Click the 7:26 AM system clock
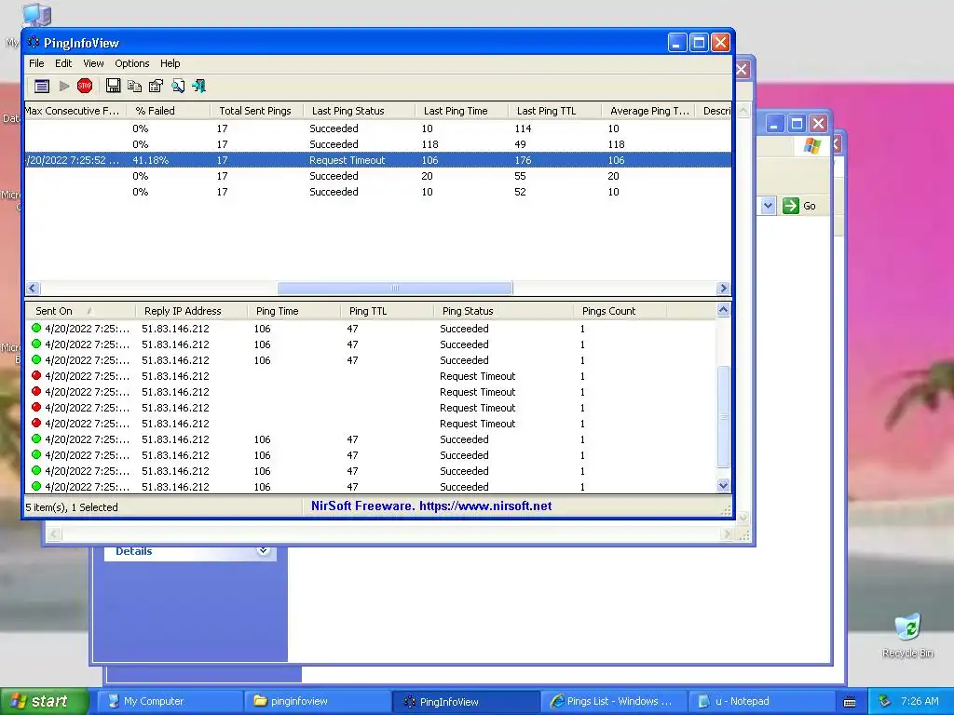Viewport: 954px width, 715px height. click(920, 701)
